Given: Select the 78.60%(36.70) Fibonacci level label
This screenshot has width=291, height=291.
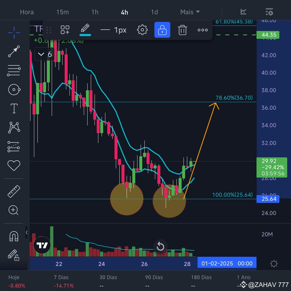Looking at the screenshot, I should [234, 98].
